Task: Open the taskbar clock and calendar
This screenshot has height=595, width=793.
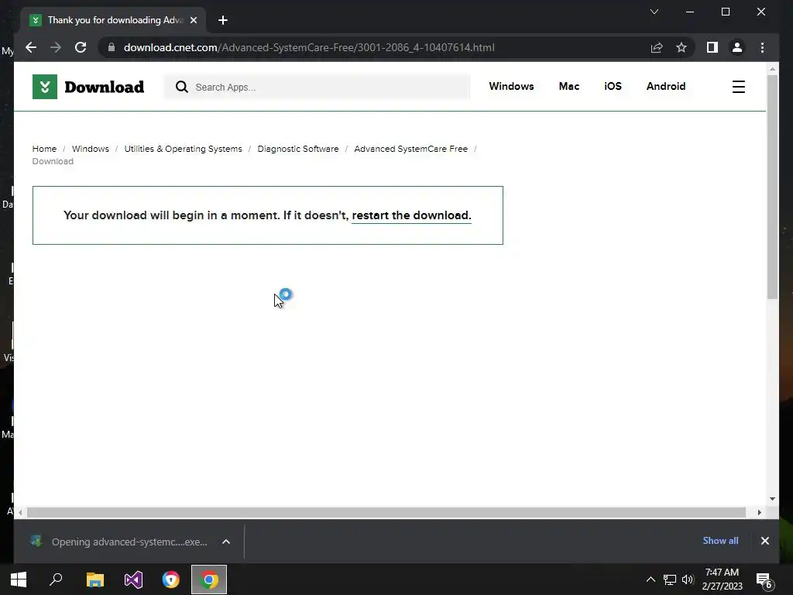Action: tap(723, 580)
